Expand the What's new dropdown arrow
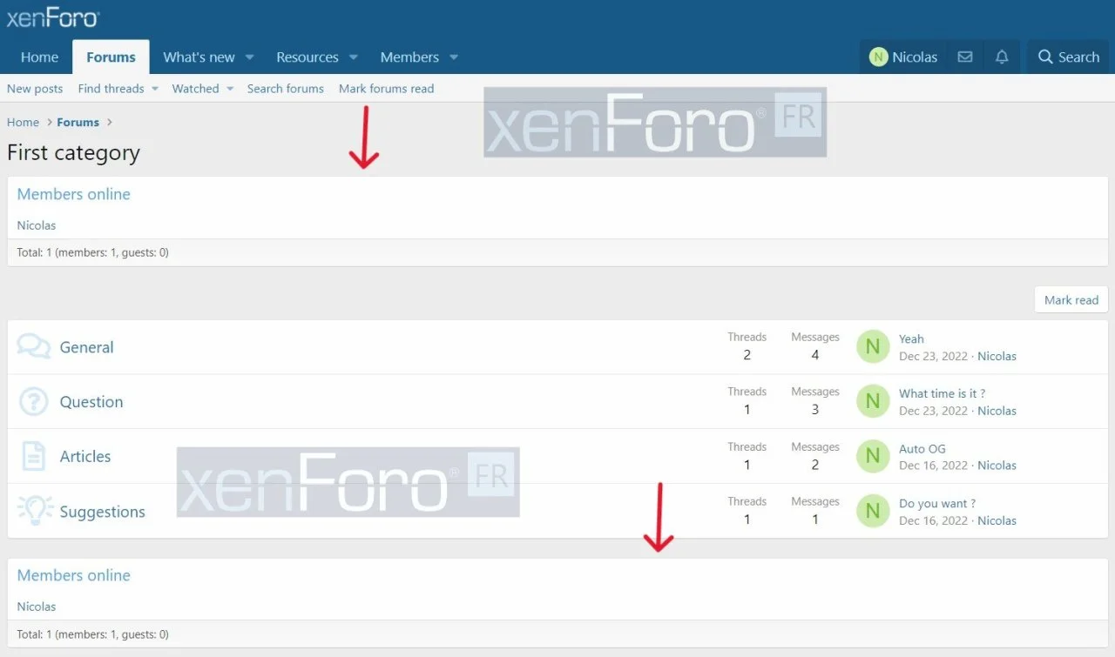Screen dimensions: 1115x657 249,57
